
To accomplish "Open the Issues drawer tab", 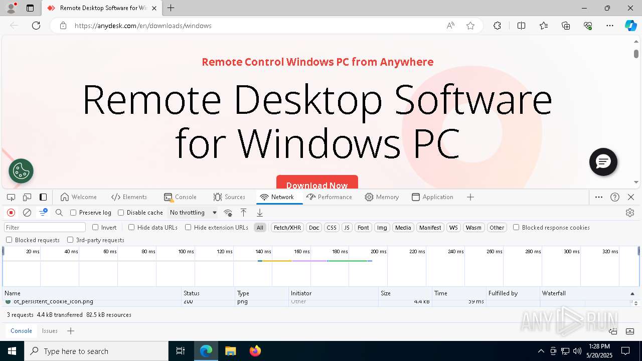I will tap(50, 331).
